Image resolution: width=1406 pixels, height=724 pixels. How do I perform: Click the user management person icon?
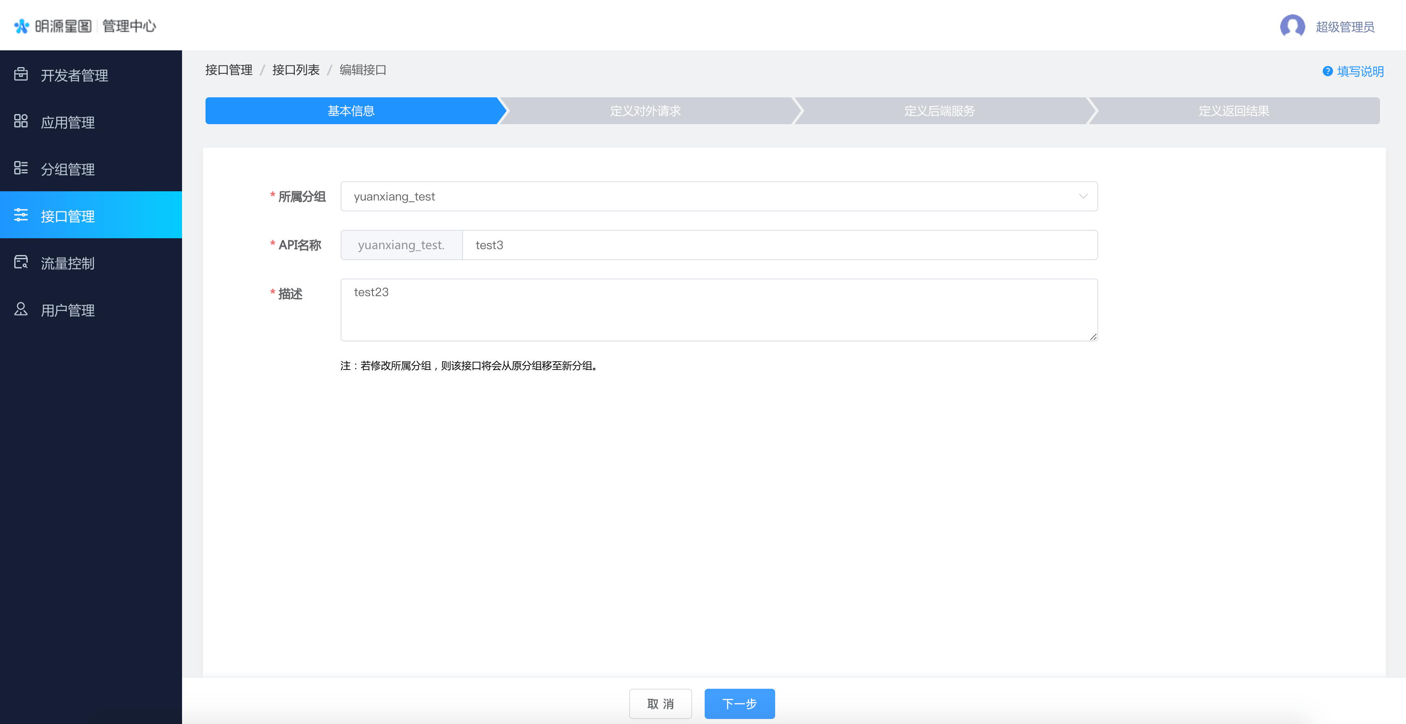(x=21, y=310)
